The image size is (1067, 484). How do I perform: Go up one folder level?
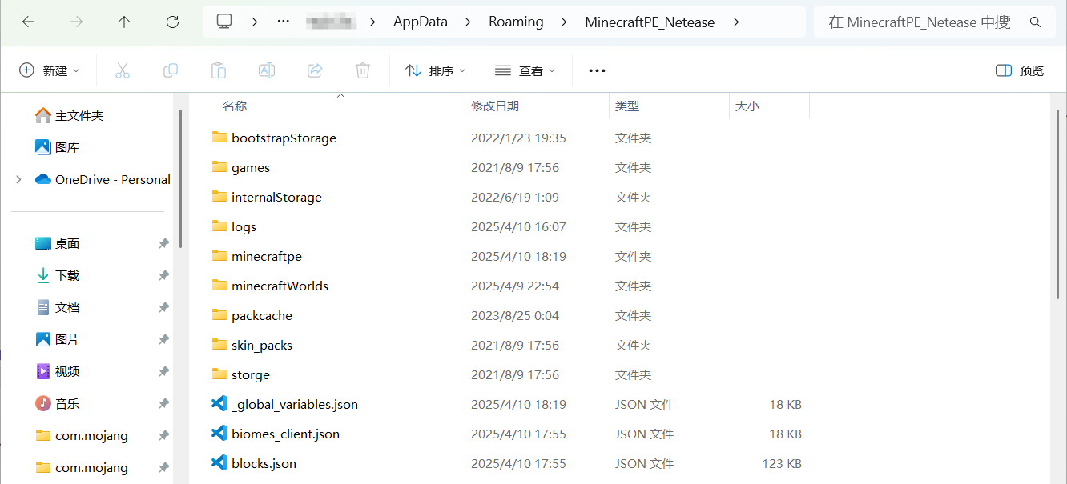(124, 22)
